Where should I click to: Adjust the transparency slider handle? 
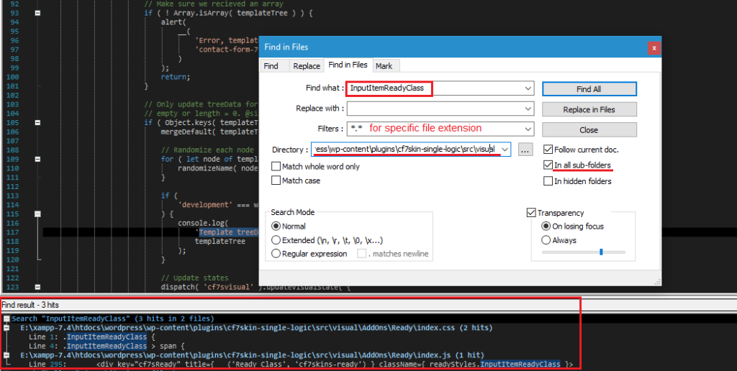pyautogui.click(x=601, y=252)
